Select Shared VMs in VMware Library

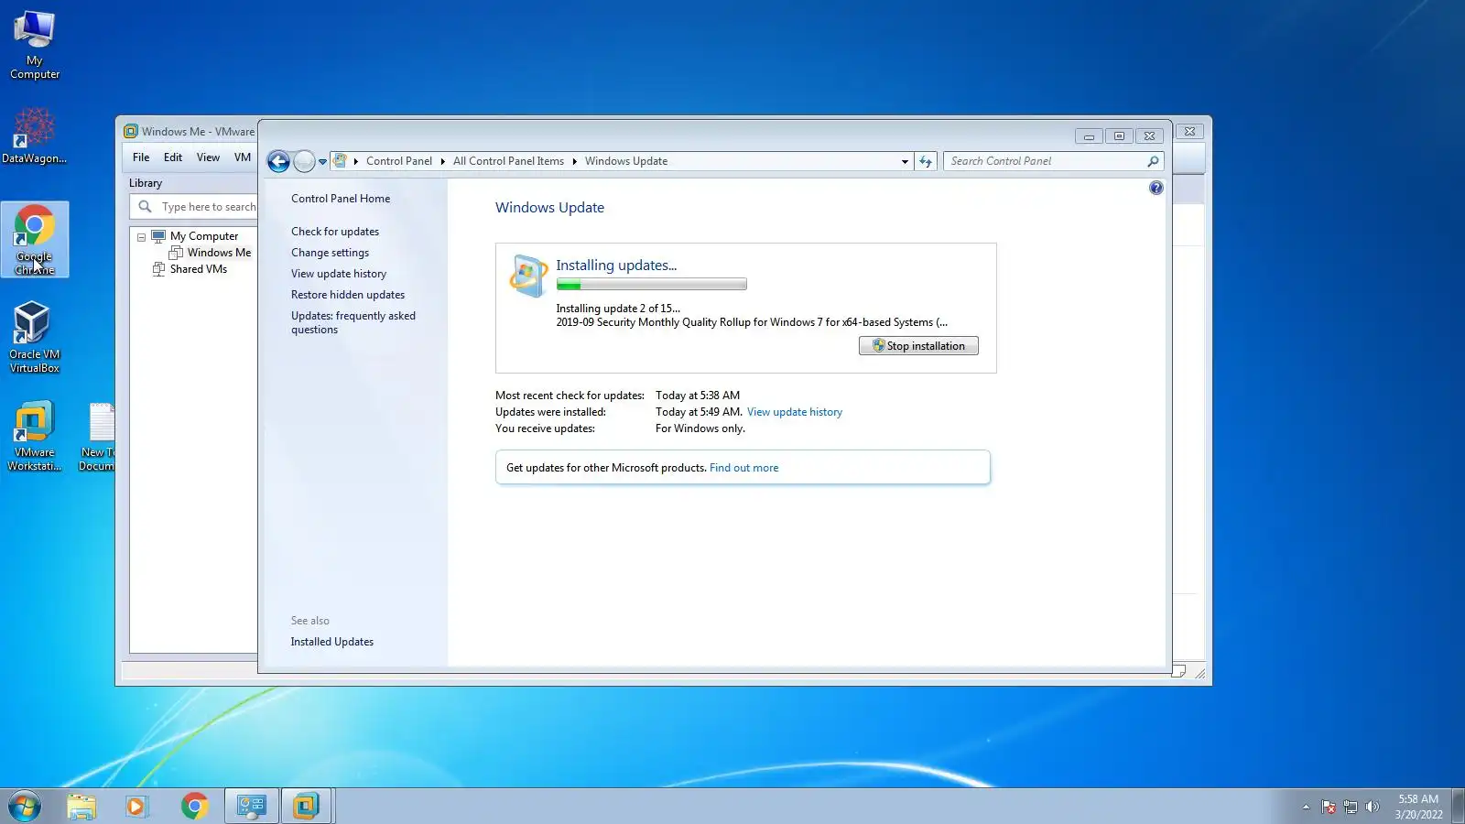pyautogui.click(x=198, y=269)
